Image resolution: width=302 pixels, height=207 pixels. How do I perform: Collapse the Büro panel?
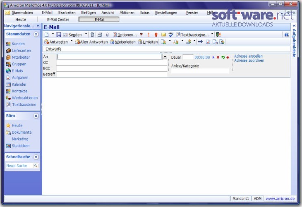pos(36,116)
